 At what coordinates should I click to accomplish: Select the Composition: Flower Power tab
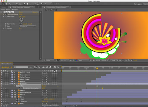(56, 7)
